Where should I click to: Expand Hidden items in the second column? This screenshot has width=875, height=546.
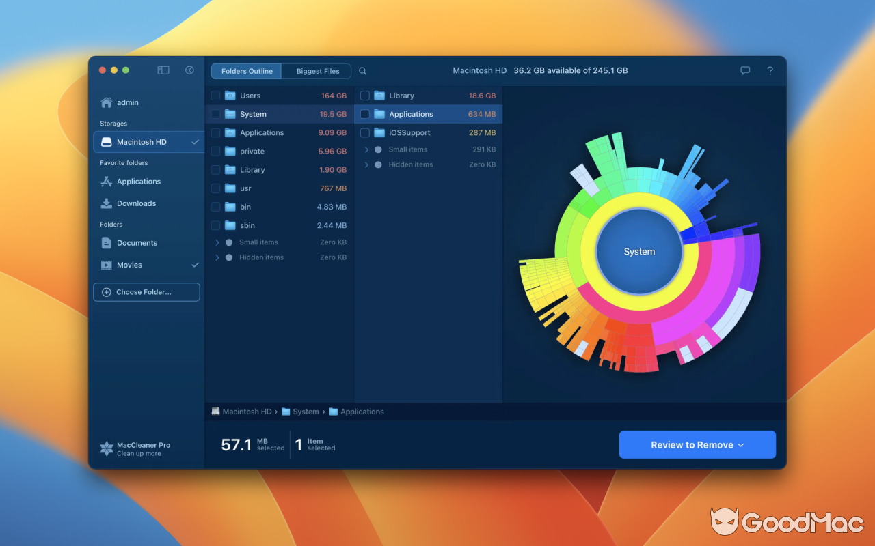pyautogui.click(x=367, y=164)
